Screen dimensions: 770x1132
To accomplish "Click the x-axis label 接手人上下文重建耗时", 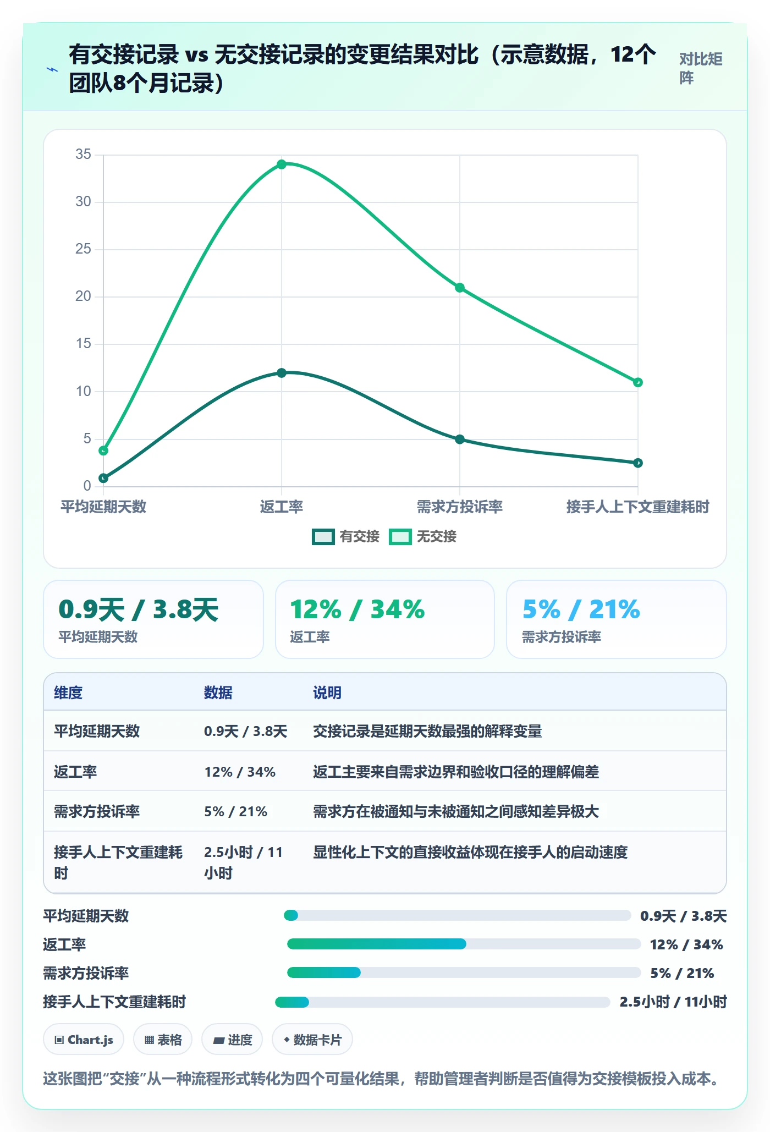I will [x=638, y=507].
